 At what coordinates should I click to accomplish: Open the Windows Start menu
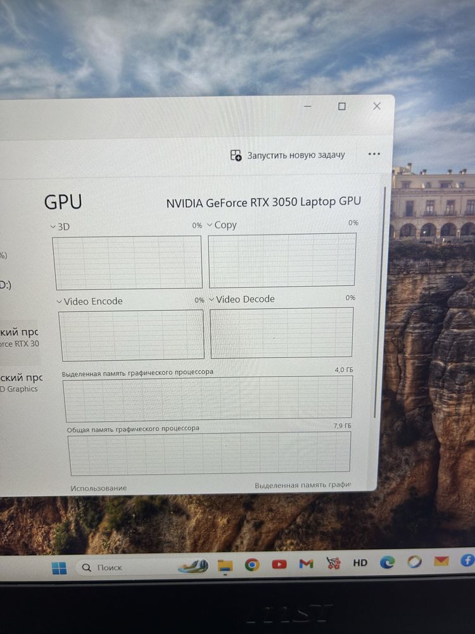click(x=59, y=567)
